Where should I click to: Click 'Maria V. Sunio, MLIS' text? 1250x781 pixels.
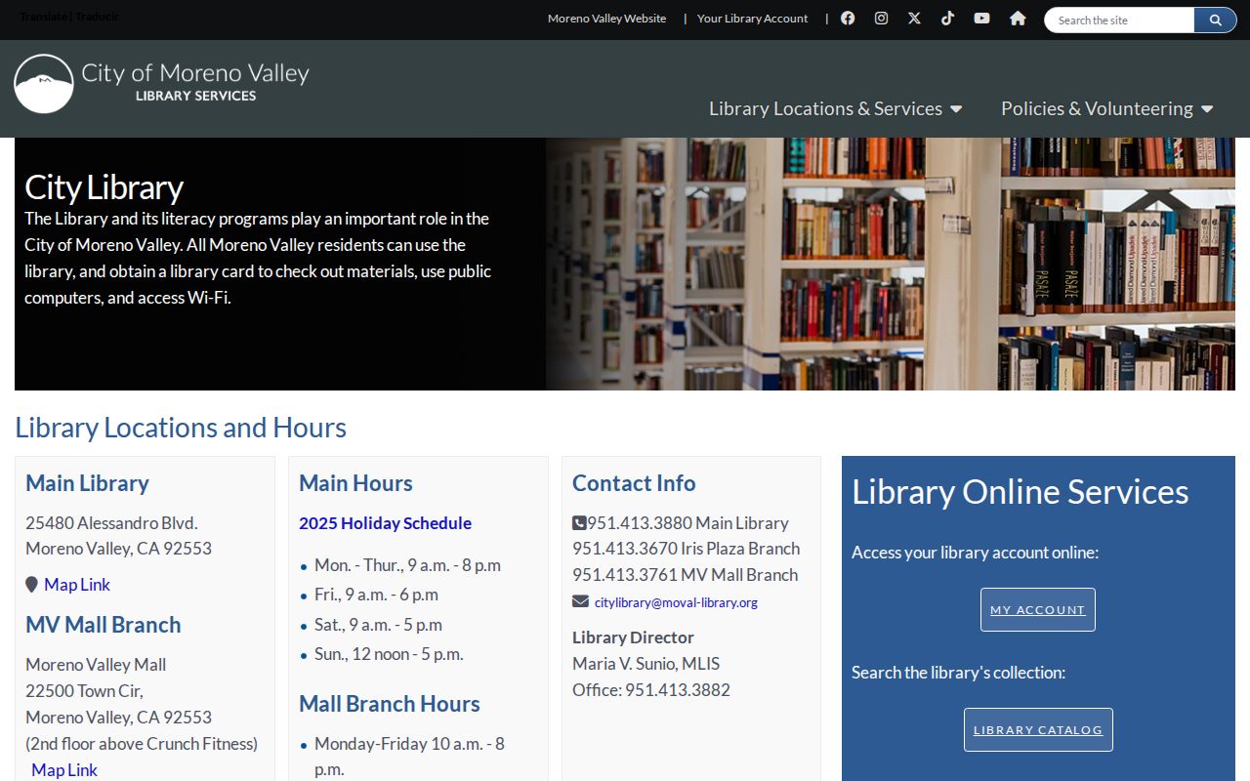pyautogui.click(x=646, y=664)
